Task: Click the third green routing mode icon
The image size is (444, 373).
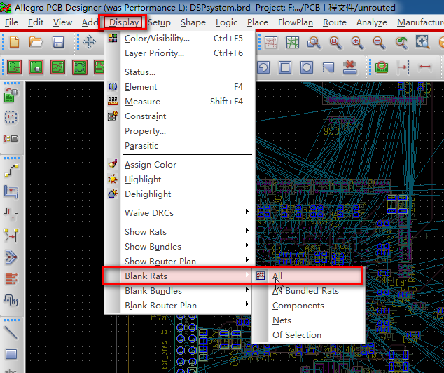Action: tap(57, 67)
